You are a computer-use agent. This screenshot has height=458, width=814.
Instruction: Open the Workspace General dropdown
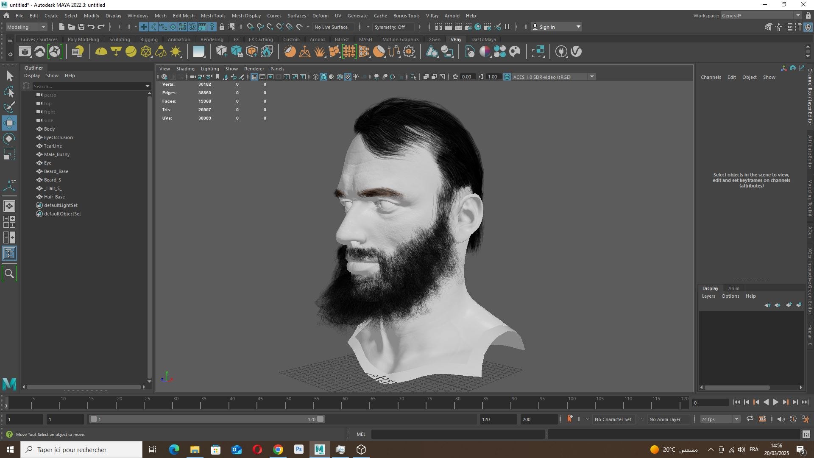click(x=761, y=15)
